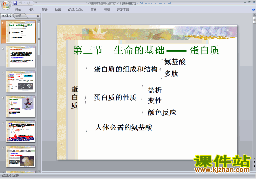Click the text 蛋白质的性质
This screenshot has height=179, width=256.
115,97
